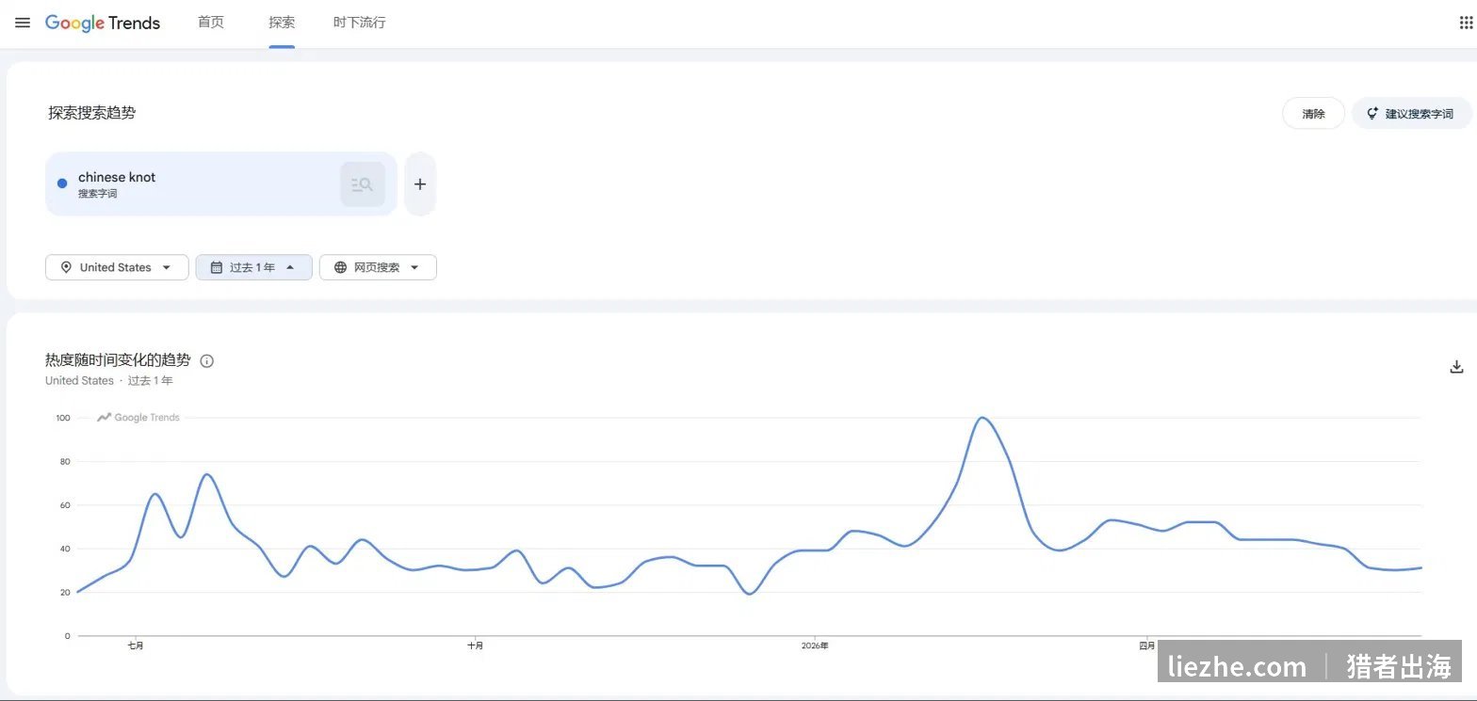The width and height of the screenshot is (1477, 701).
Task: Click the 热度随时间变化的趋势 chart title
Action: (118, 359)
